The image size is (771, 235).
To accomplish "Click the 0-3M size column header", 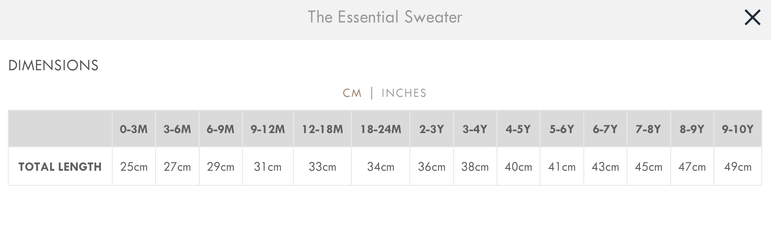I will point(133,129).
